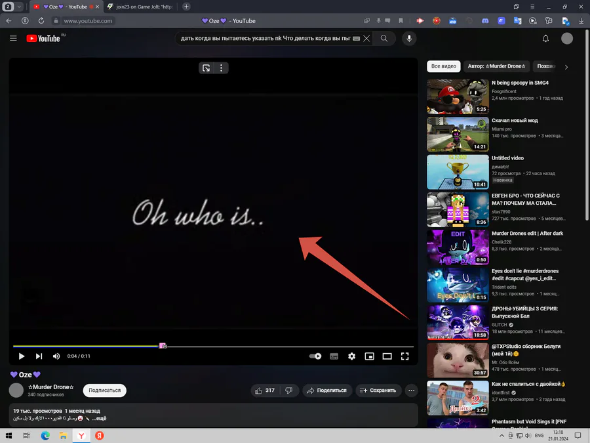The width and height of the screenshot is (590, 443).
Task: Open the ЕВГЕН БРО video title
Action: click(526, 200)
